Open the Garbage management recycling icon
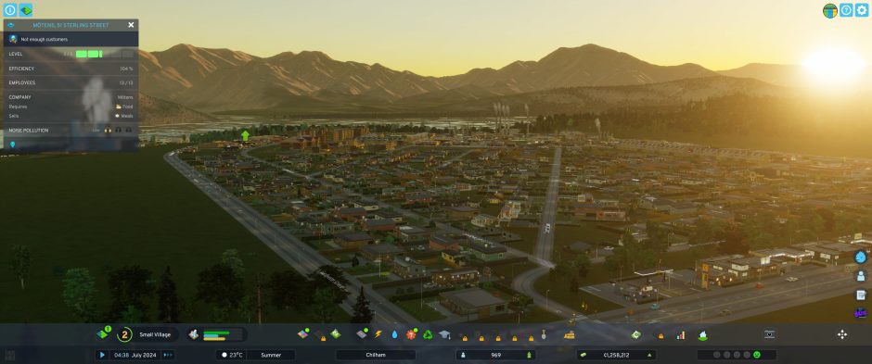This screenshot has height=364, width=872. pos(428,334)
